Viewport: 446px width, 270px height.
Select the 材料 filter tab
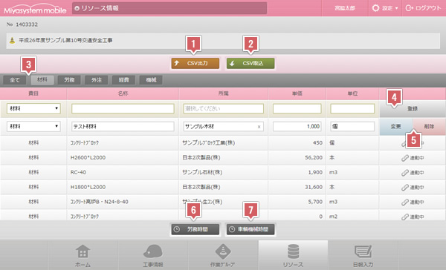point(42,80)
